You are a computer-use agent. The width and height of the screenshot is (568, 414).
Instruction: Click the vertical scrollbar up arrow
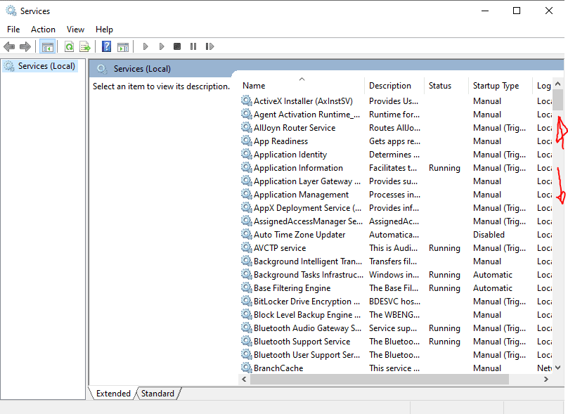coord(558,84)
